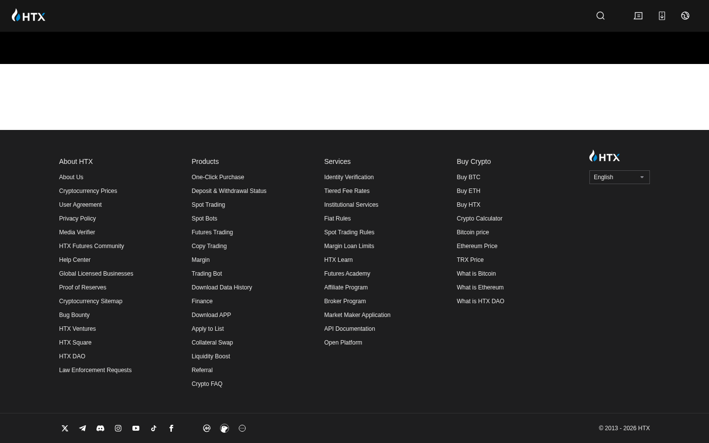Open the Crypto FAQ link
The image size is (709, 443).
[x=207, y=384]
